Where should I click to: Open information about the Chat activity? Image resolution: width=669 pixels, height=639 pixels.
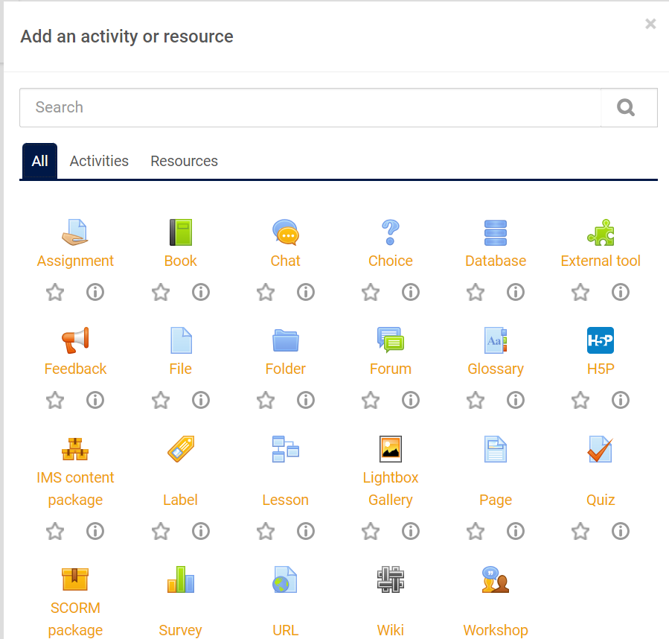click(x=306, y=292)
